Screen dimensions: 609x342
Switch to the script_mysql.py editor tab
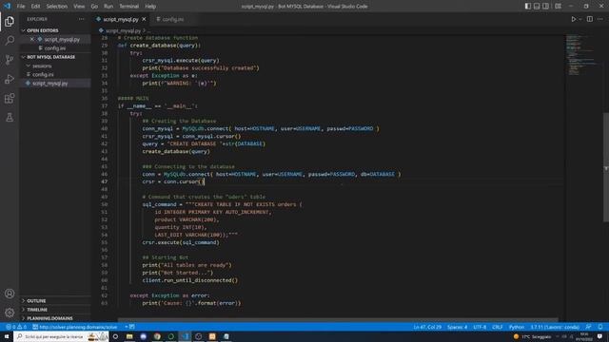point(121,19)
